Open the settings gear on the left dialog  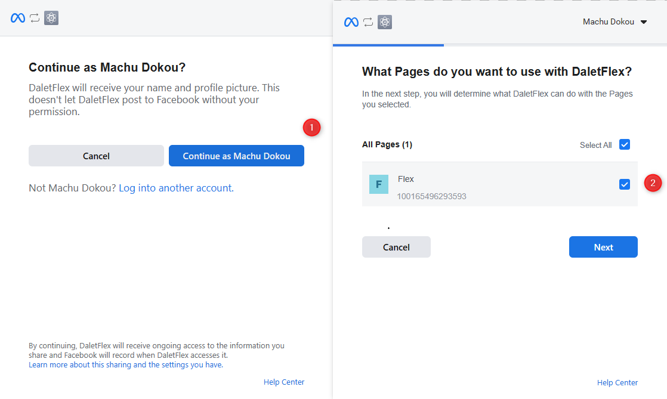coord(51,18)
